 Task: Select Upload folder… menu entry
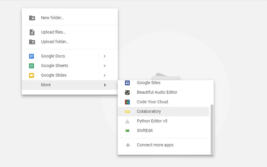click(x=70, y=42)
